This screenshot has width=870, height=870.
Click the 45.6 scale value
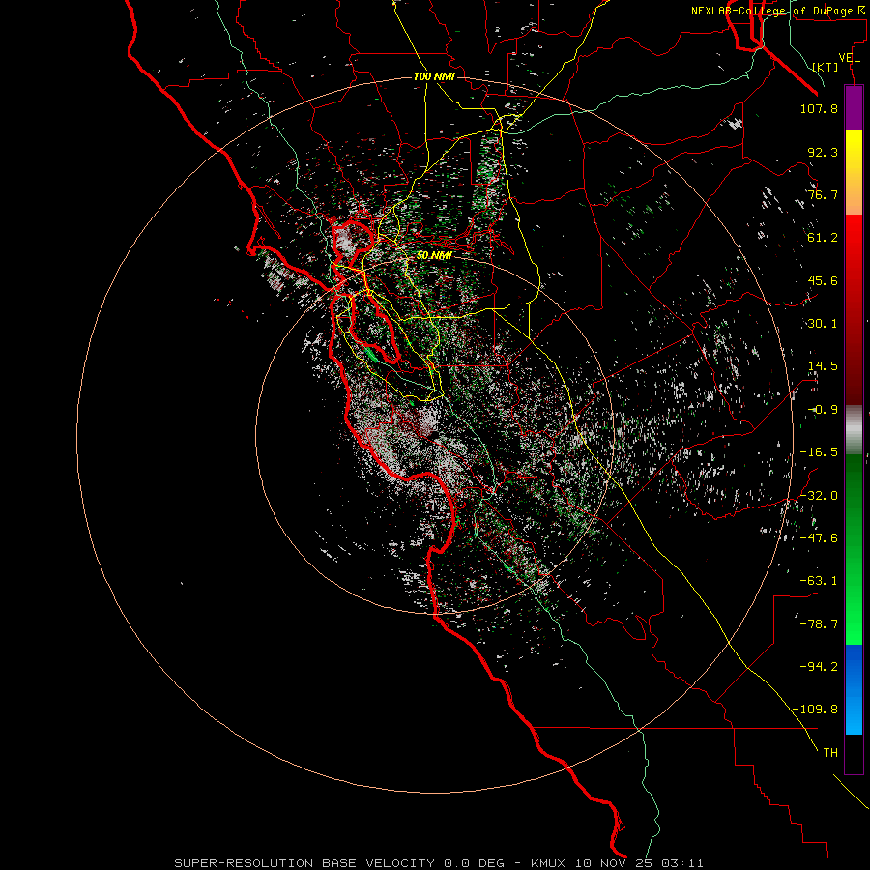pos(823,280)
